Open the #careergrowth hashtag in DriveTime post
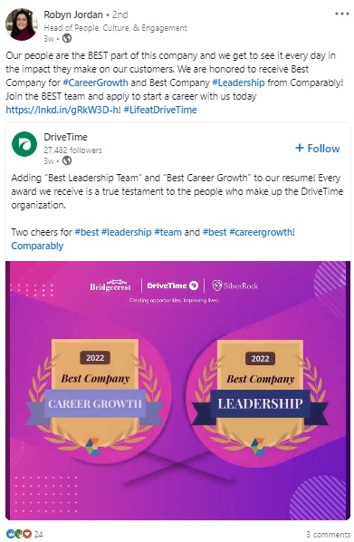Image resolution: width=354 pixels, height=542 pixels. (262, 232)
